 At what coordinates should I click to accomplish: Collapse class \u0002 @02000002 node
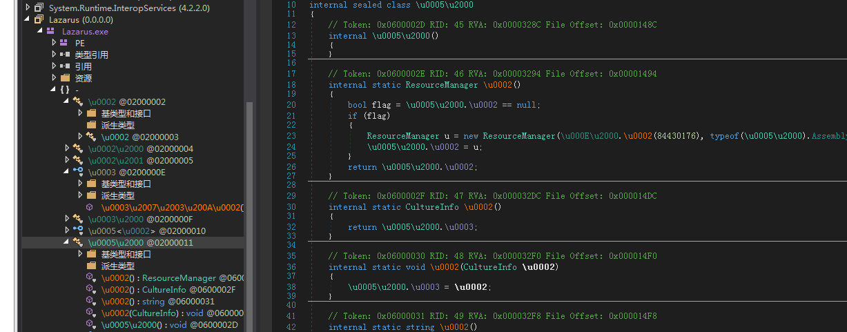click(67, 101)
